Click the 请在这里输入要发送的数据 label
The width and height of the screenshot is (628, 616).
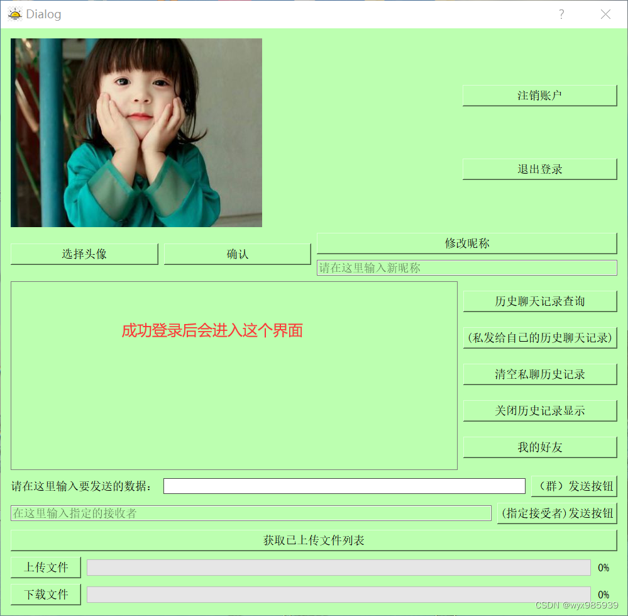tap(82, 486)
